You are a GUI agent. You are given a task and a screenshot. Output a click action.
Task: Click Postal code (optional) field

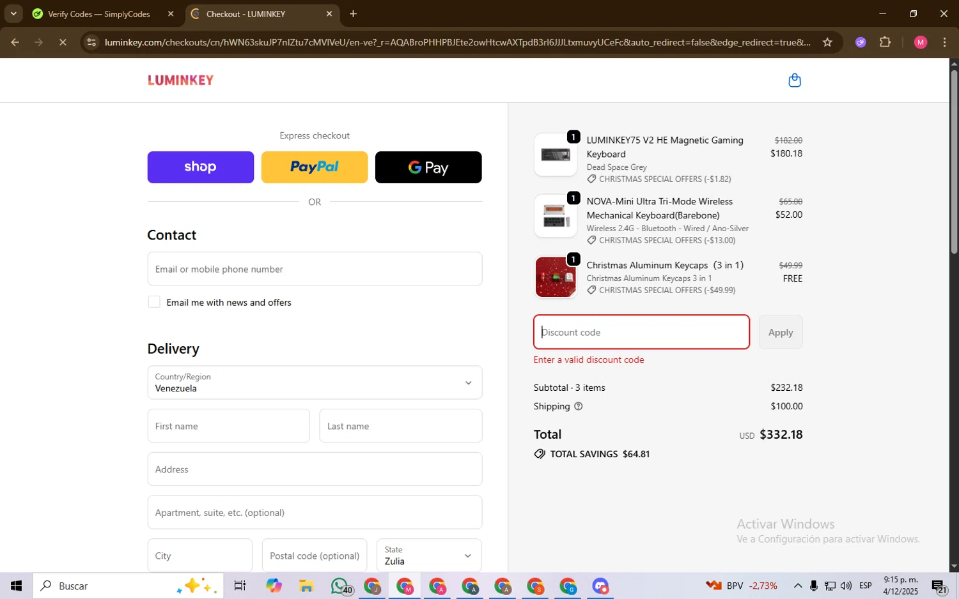[315, 556]
